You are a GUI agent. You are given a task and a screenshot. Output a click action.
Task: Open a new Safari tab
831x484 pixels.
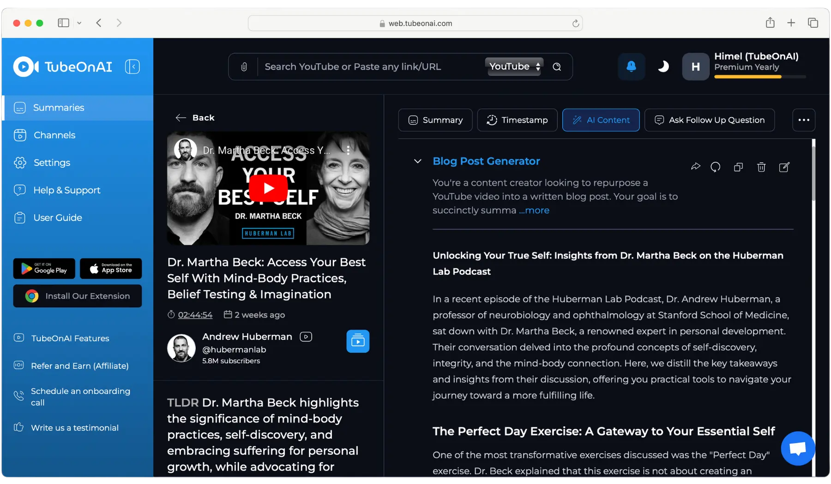pyautogui.click(x=791, y=23)
